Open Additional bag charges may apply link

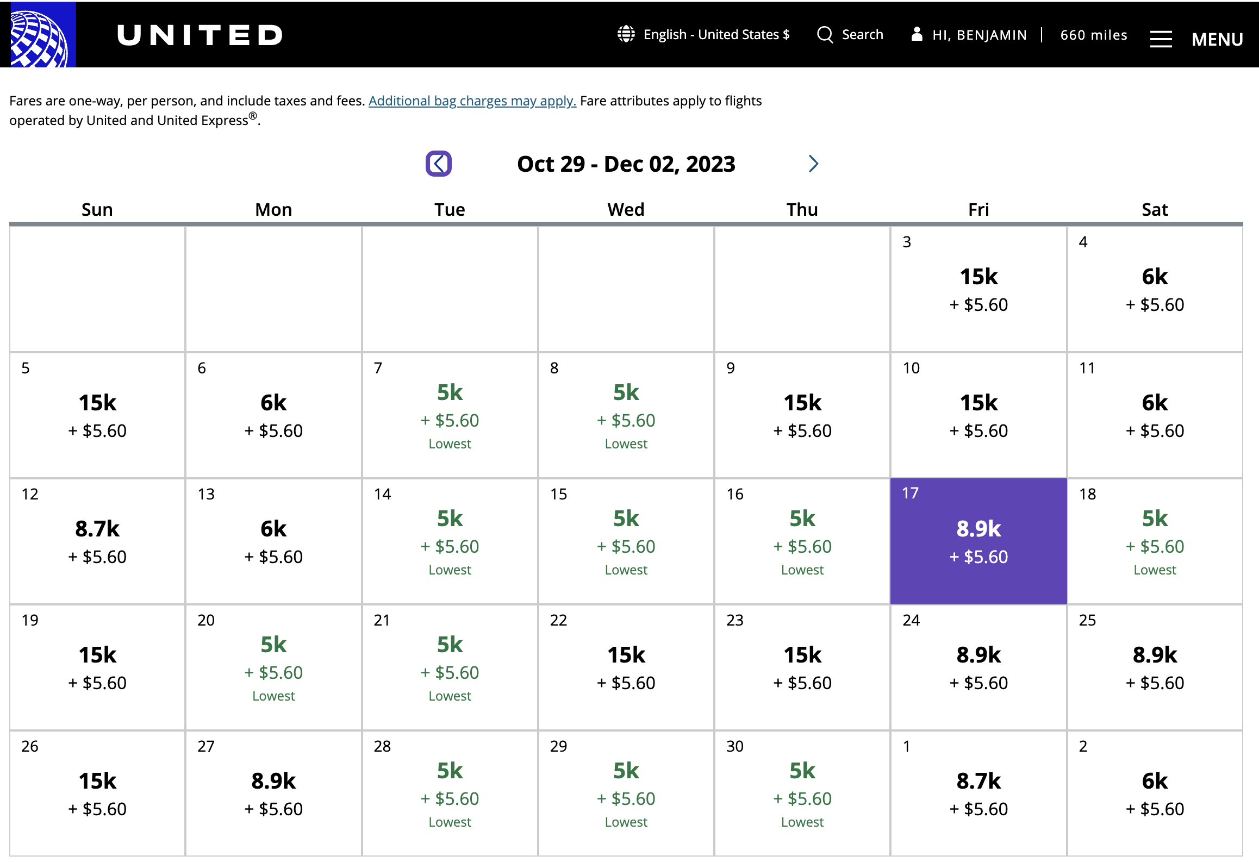pos(472,101)
